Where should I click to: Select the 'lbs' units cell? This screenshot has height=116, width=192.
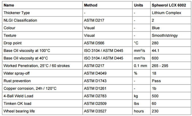click(x=137, y=103)
